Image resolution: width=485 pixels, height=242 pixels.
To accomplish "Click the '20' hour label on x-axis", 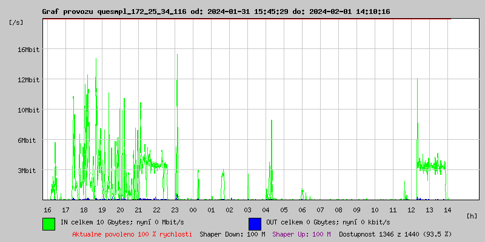I will click(120, 210).
